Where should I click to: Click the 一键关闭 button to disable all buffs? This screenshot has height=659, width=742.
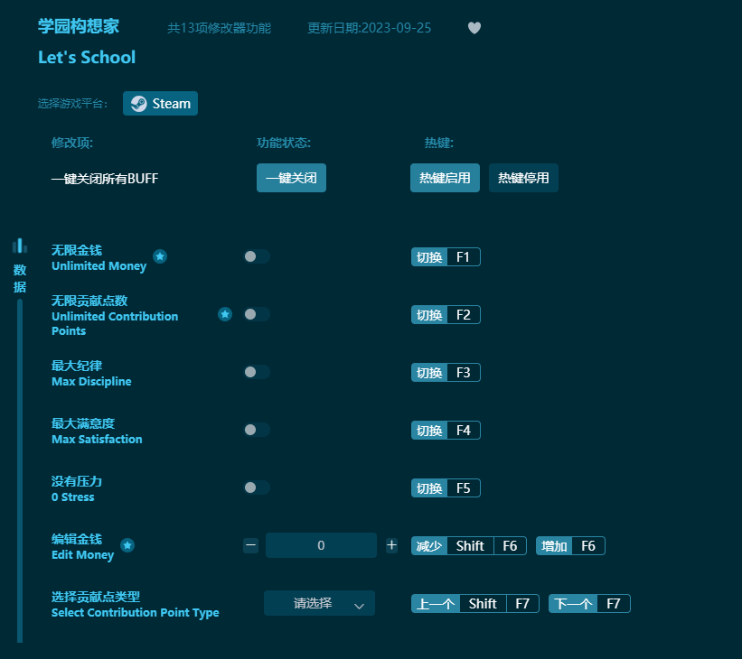291,178
